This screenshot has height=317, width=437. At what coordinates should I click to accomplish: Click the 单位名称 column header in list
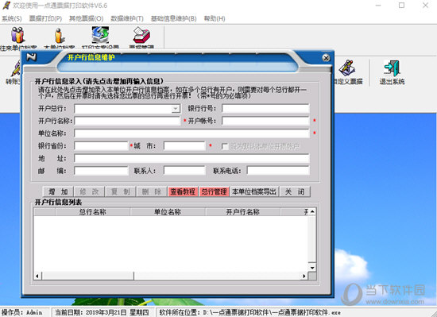click(x=168, y=212)
